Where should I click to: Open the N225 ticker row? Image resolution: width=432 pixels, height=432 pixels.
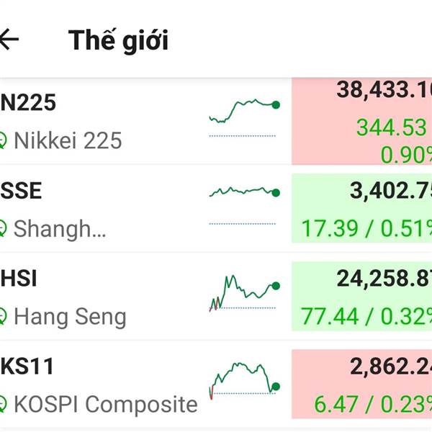pyautogui.click(x=216, y=121)
